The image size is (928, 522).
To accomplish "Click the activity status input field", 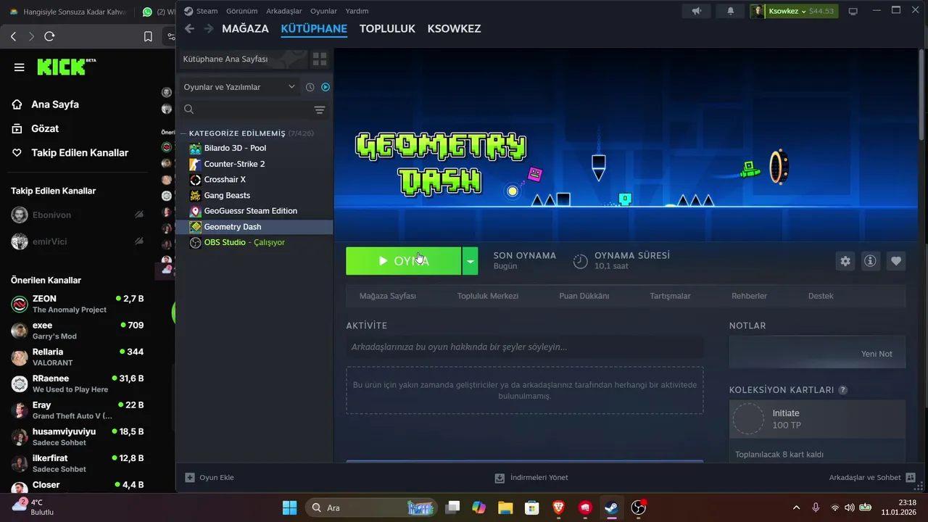I will click(x=524, y=347).
